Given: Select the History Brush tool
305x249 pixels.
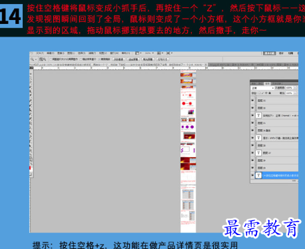Looking at the screenshot, I should 31,114.
